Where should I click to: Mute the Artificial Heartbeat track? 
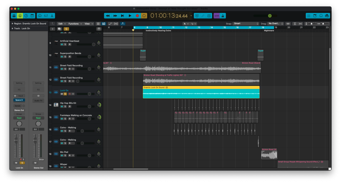pyautogui.click(x=62, y=45)
